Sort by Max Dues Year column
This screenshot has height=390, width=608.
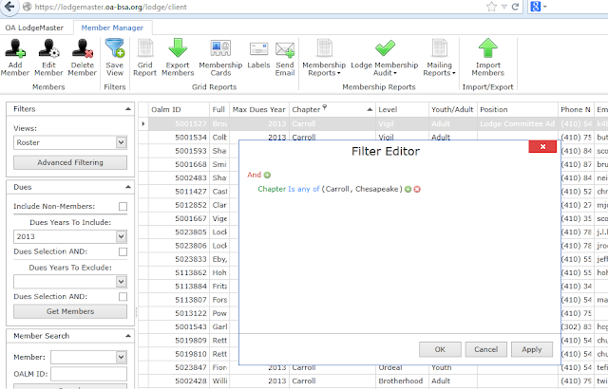(x=259, y=110)
